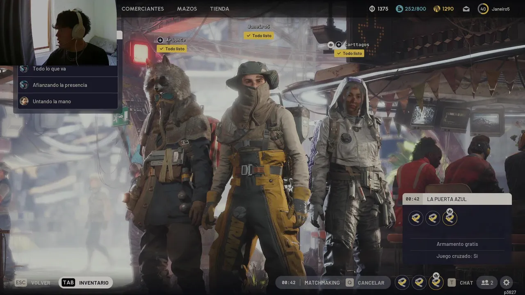Image resolution: width=525 pixels, height=295 pixels.
Task: Click the 'Armamento gratis' row
Action: tap(457, 244)
